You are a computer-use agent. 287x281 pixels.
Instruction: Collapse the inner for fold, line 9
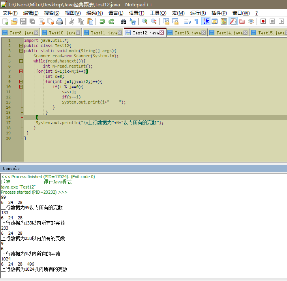(21, 81)
